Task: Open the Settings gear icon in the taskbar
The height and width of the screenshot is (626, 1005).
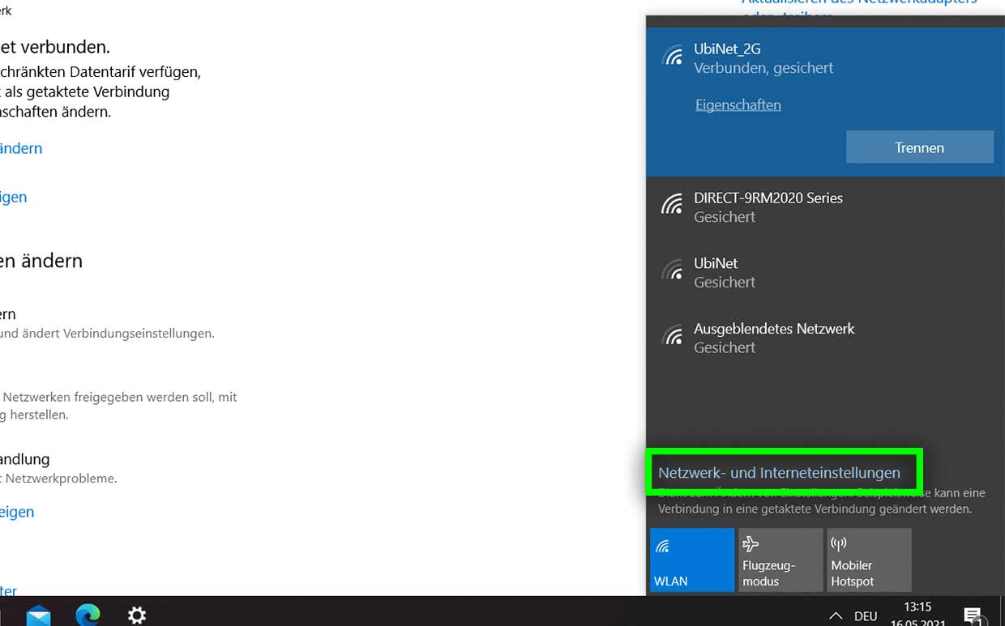Action: click(137, 615)
